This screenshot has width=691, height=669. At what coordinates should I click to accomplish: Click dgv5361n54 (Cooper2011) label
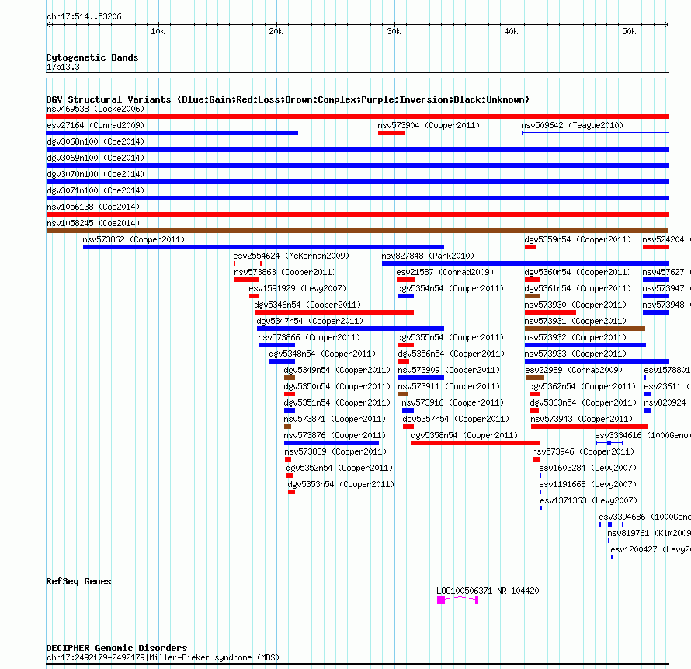coord(578,288)
